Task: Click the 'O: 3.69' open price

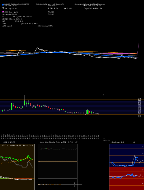Action: coord(68,9)
